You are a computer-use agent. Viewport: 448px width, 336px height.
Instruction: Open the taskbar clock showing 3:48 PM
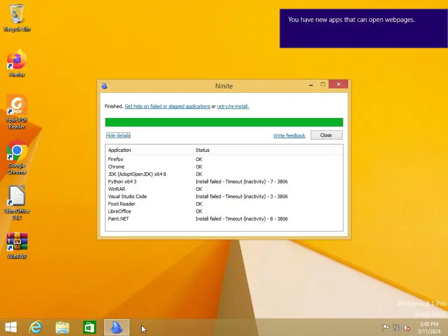click(x=429, y=327)
